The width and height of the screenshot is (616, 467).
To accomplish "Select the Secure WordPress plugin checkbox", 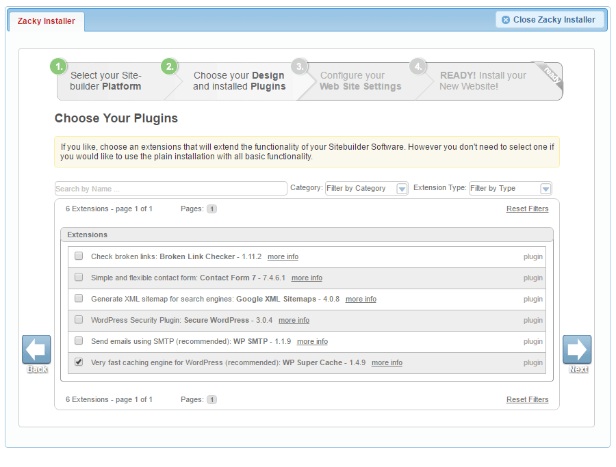I will pos(79,320).
